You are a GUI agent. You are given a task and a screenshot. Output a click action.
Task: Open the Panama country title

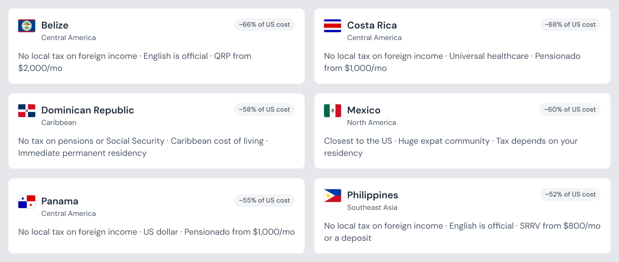(x=60, y=201)
